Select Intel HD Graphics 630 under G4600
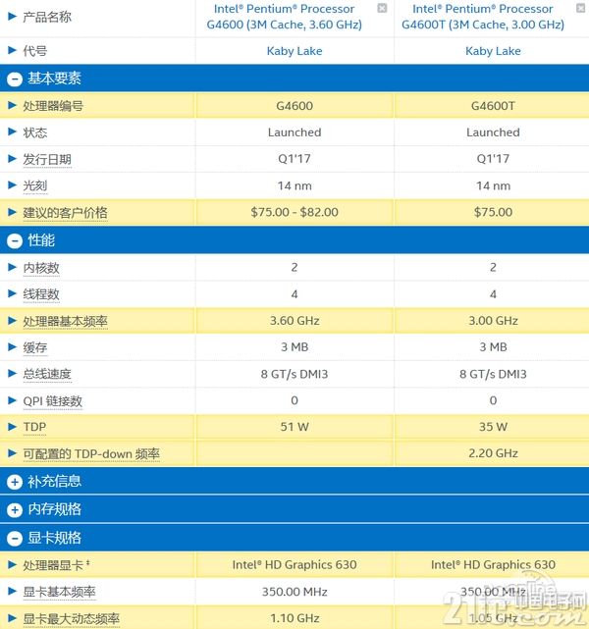The image size is (589, 629). (x=294, y=565)
